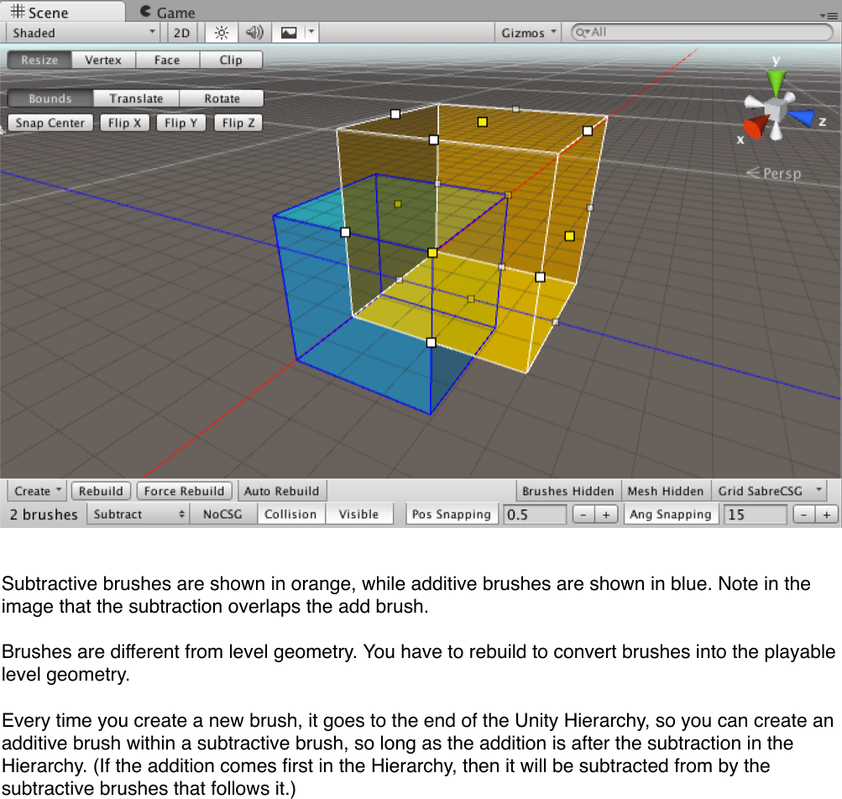
Task: Select the Face mode tab
Action: [167, 60]
